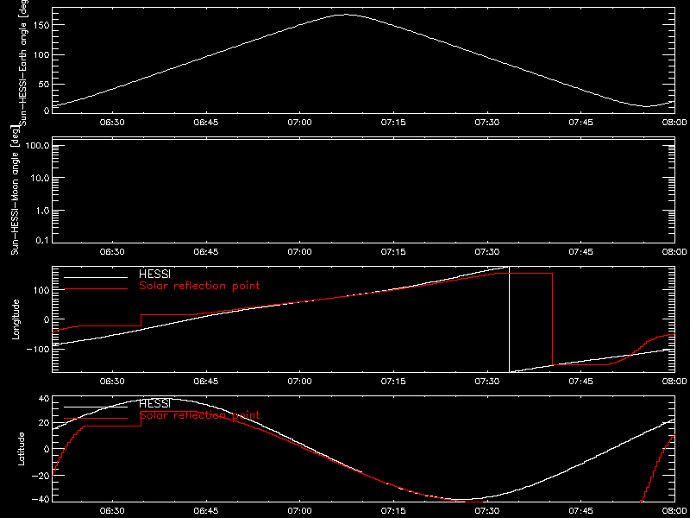Click white HESSI legend line sample in Longitude plot
Screen dimensions: 690x518
[96, 277]
